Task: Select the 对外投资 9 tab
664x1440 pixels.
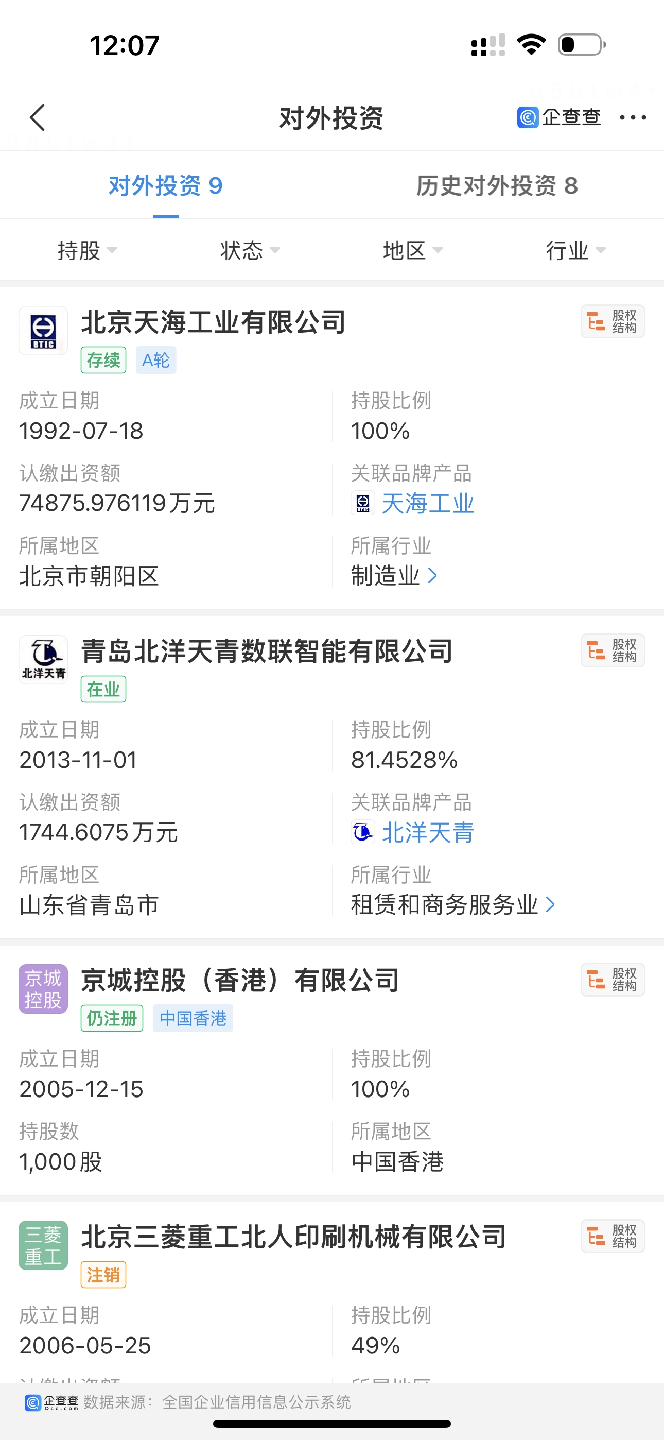Action: pyautogui.click(x=165, y=185)
